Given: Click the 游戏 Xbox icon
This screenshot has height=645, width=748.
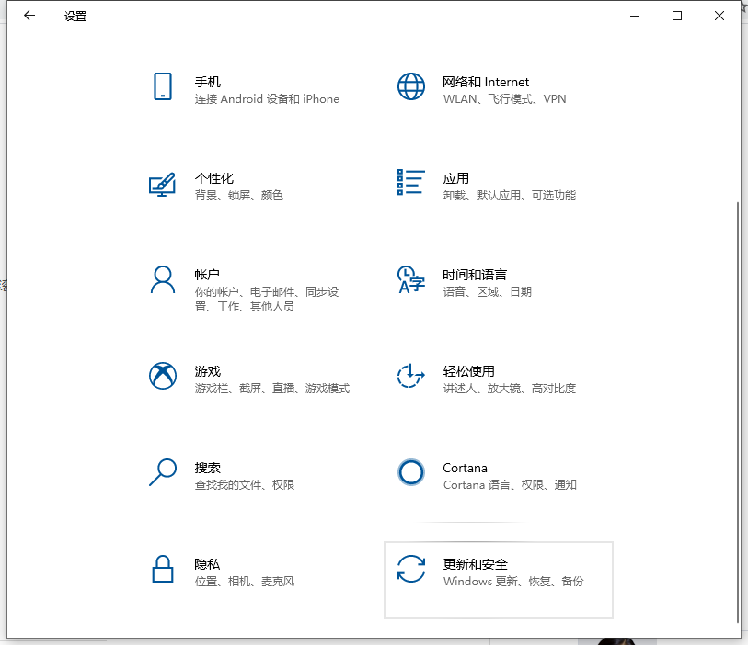Looking at the screenshot, I should [x=163, y=376].
